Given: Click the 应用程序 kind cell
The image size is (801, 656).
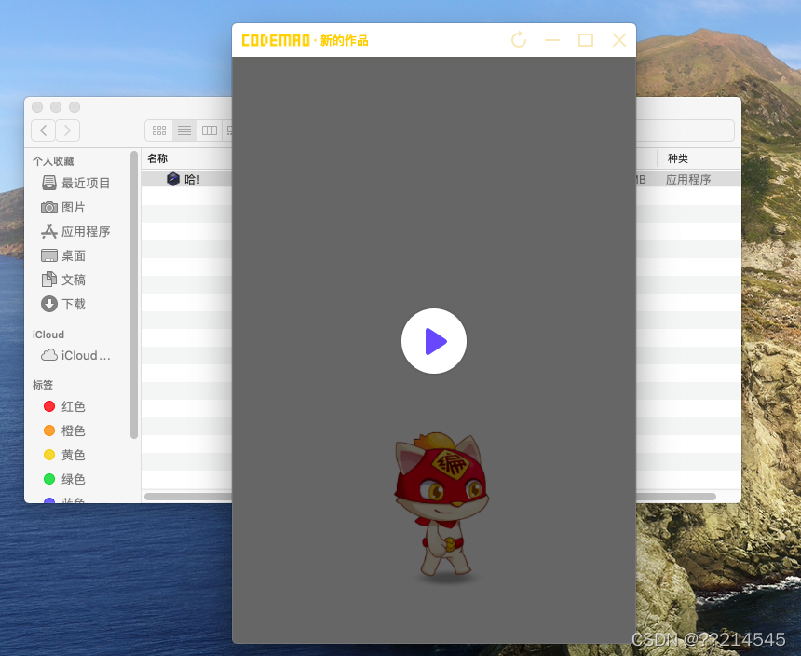Looking at the screenshot, I should coord(688,179).
